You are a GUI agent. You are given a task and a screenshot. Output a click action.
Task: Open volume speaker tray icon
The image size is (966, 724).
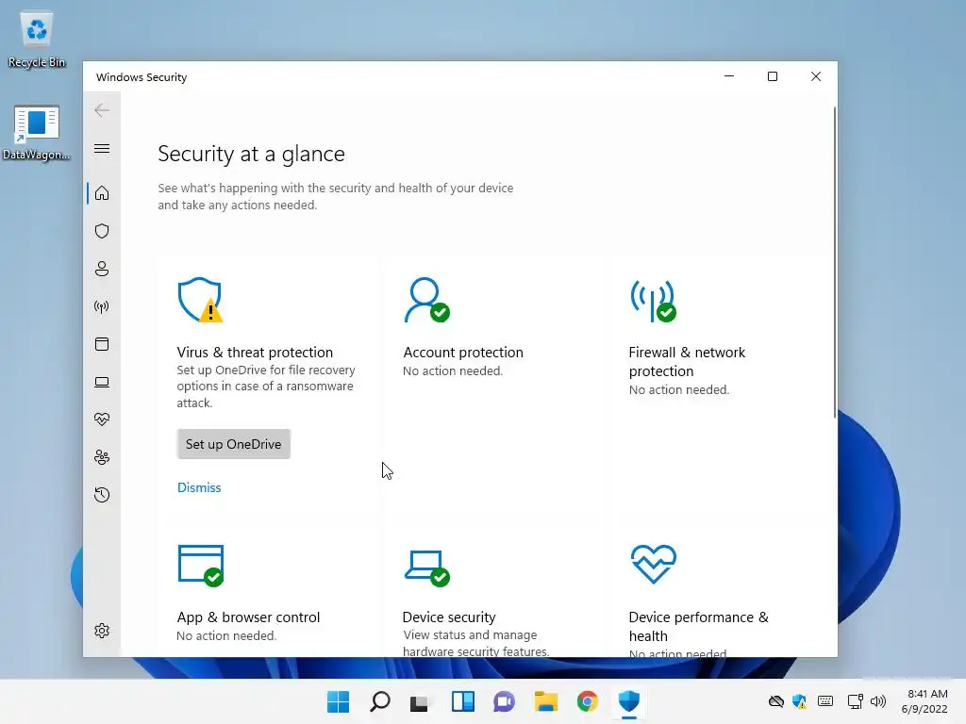878,701
